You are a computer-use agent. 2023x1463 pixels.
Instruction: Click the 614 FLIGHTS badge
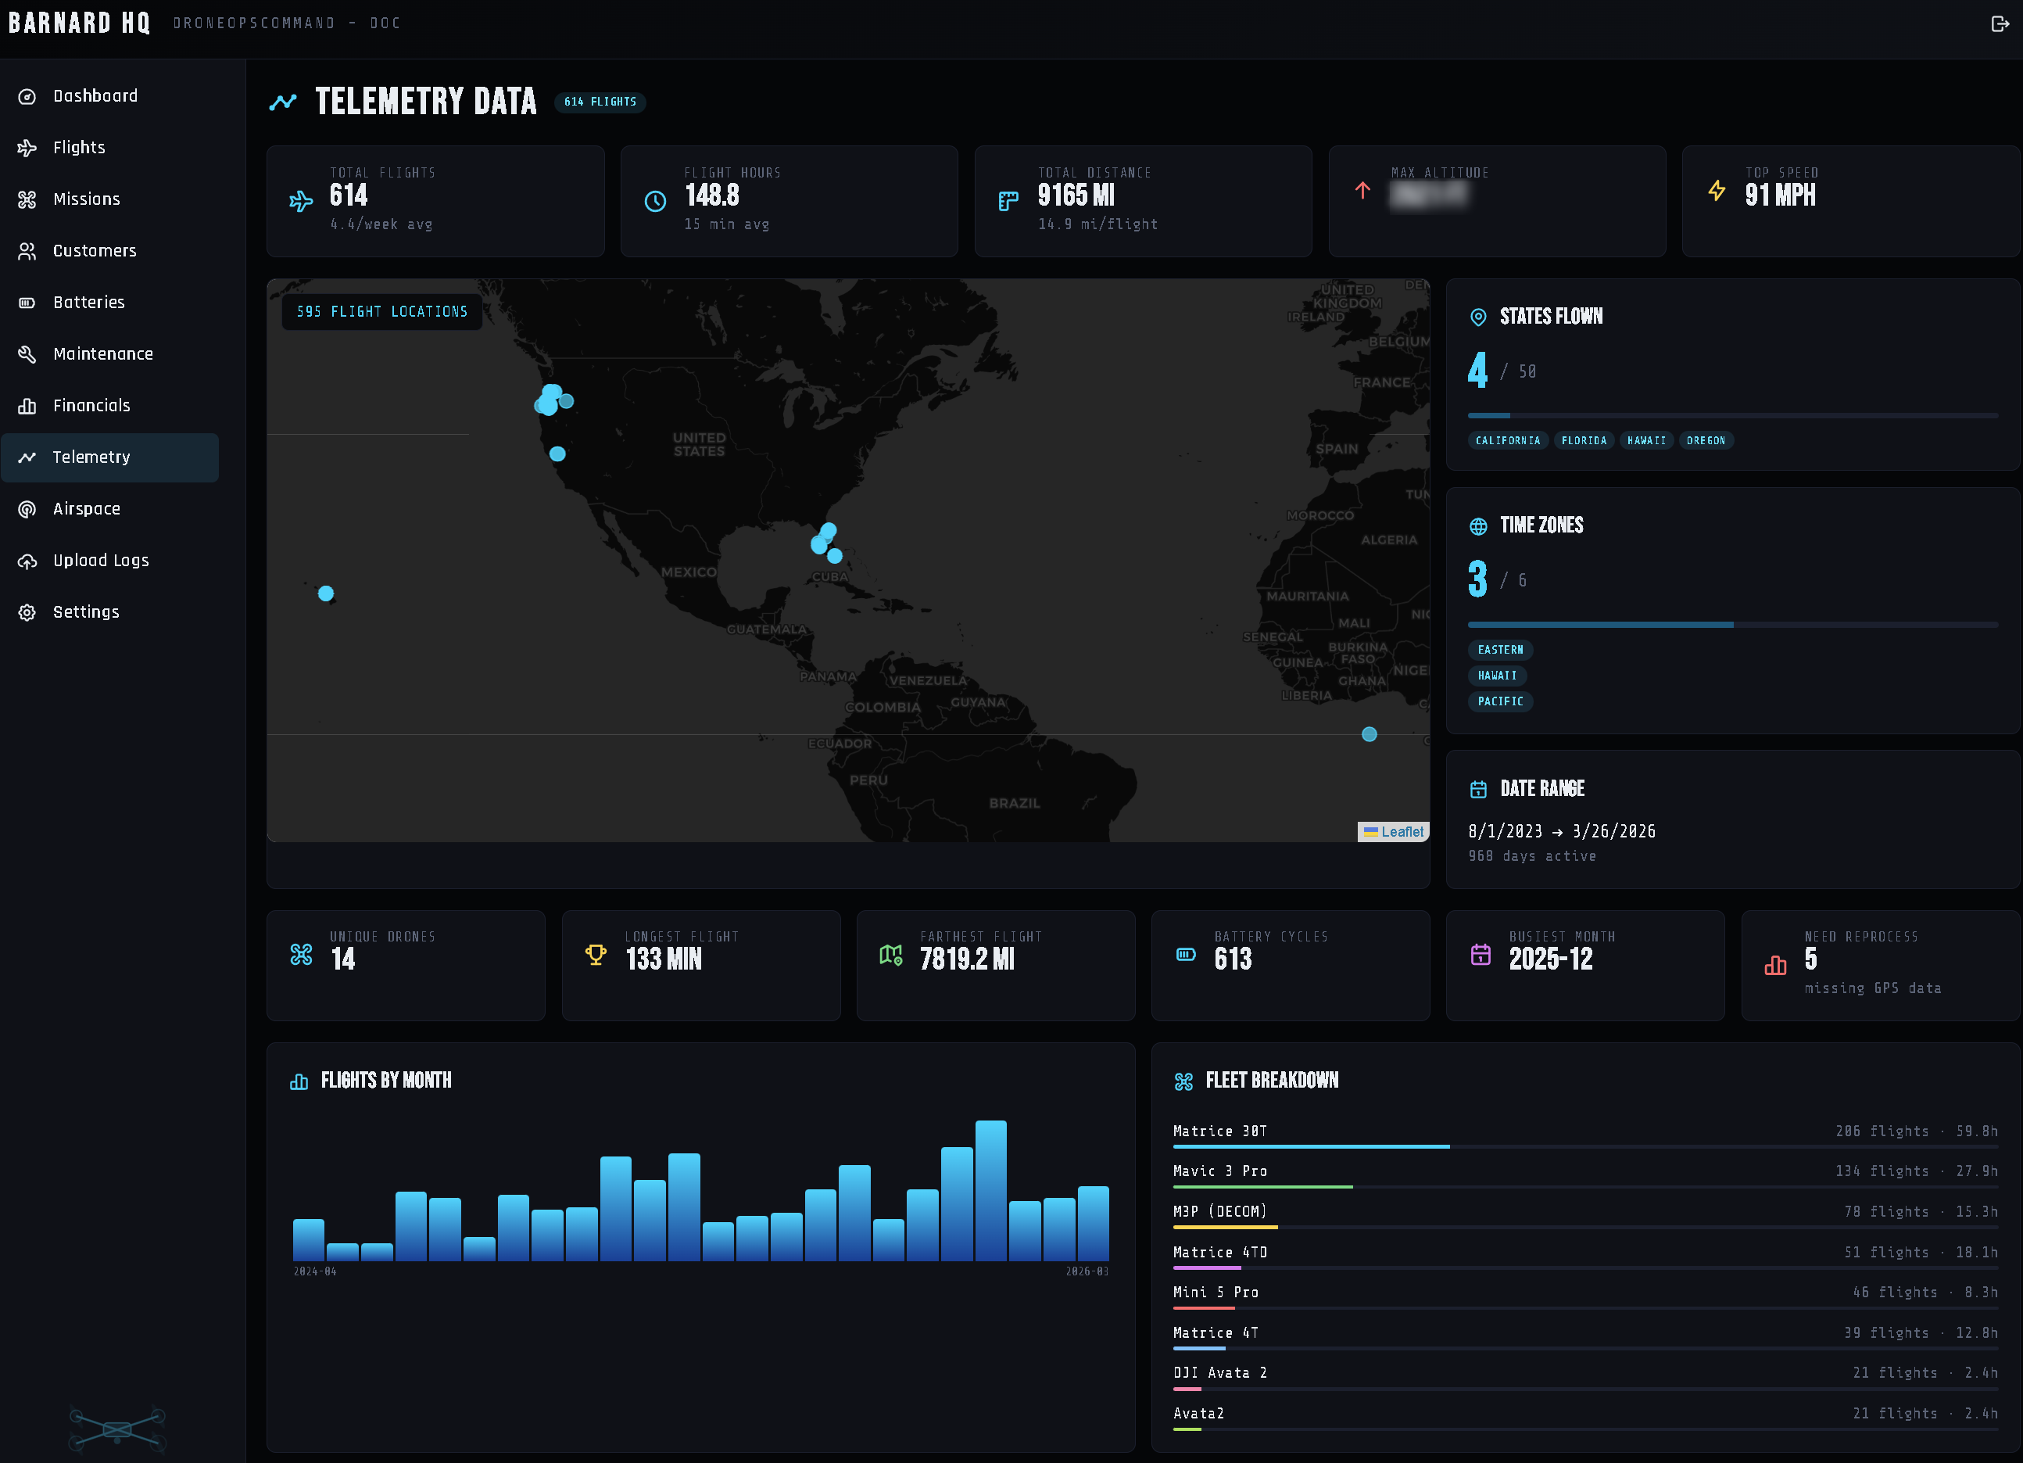pyautogui.click(x=600, y=102)
